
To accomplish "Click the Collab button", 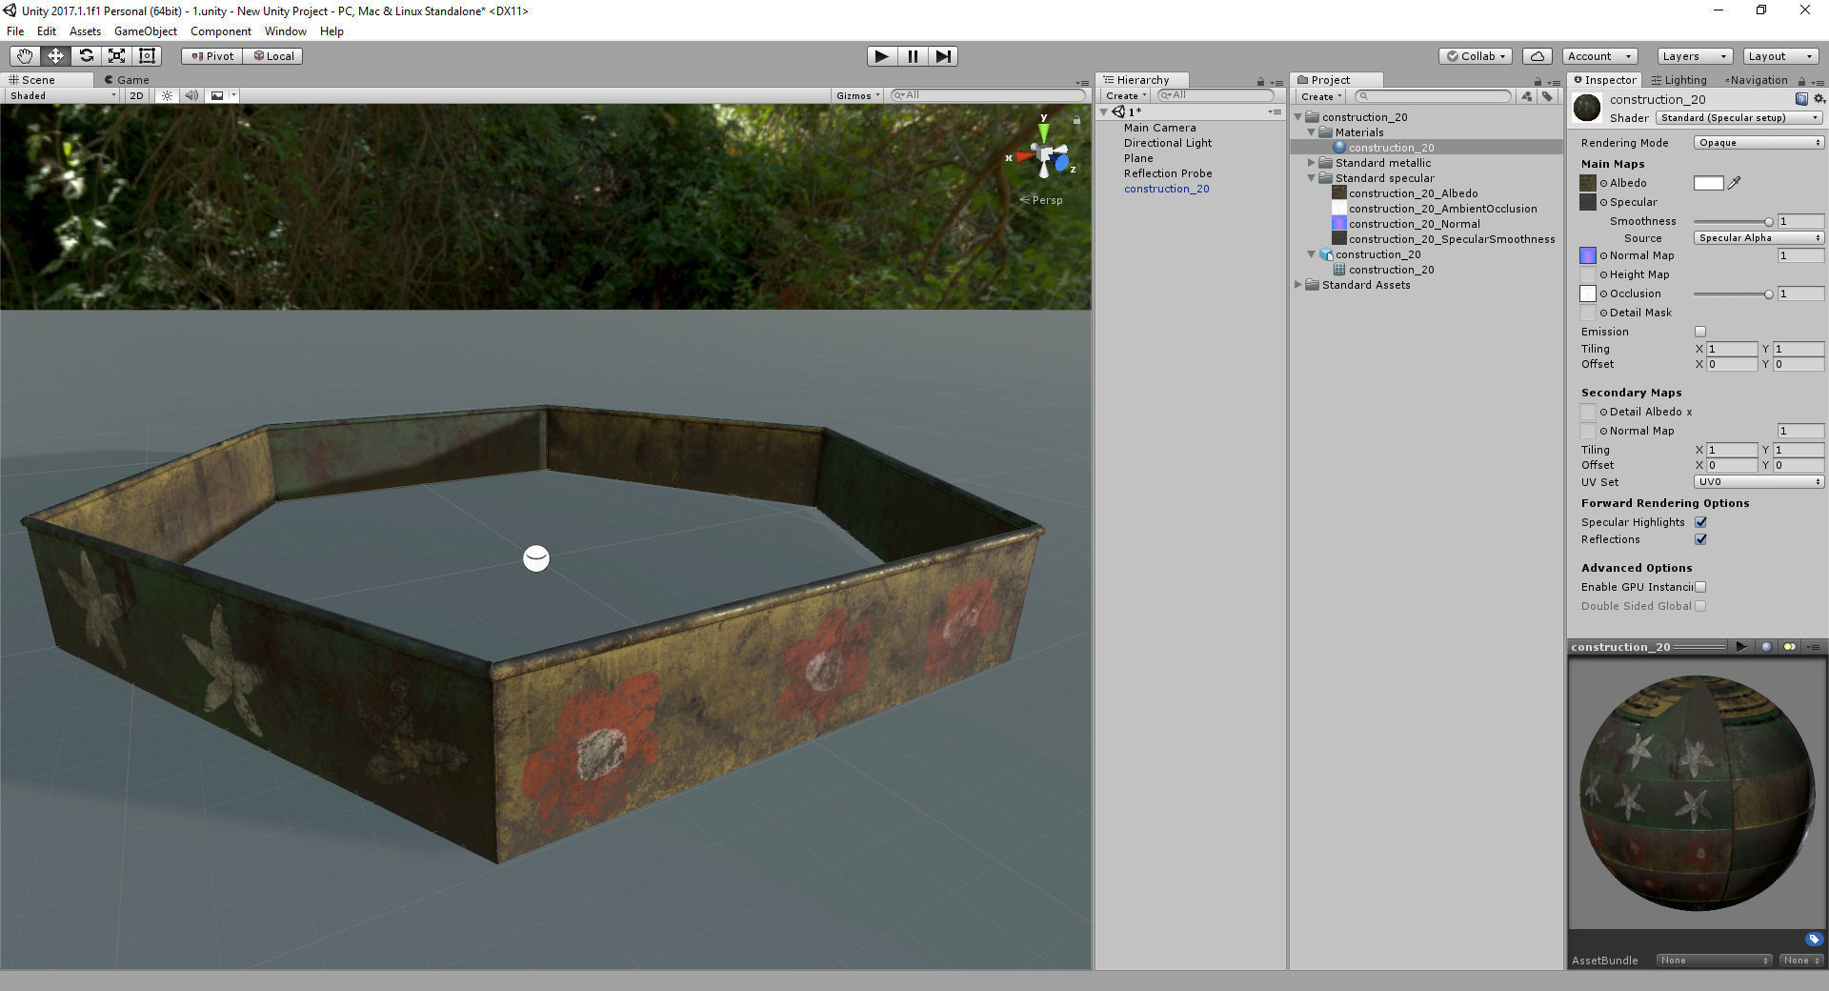I will pos(1477,56).
